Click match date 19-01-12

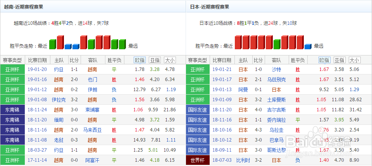37,90
